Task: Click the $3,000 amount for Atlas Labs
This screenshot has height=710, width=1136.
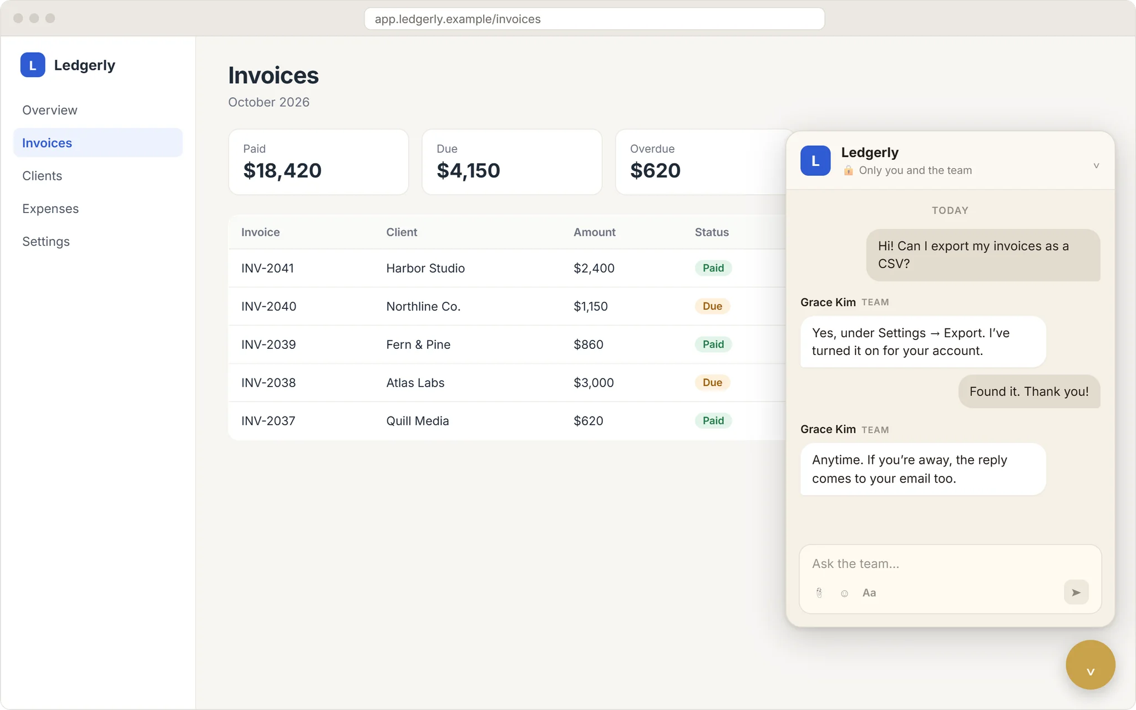Action: tap(594, 383)
